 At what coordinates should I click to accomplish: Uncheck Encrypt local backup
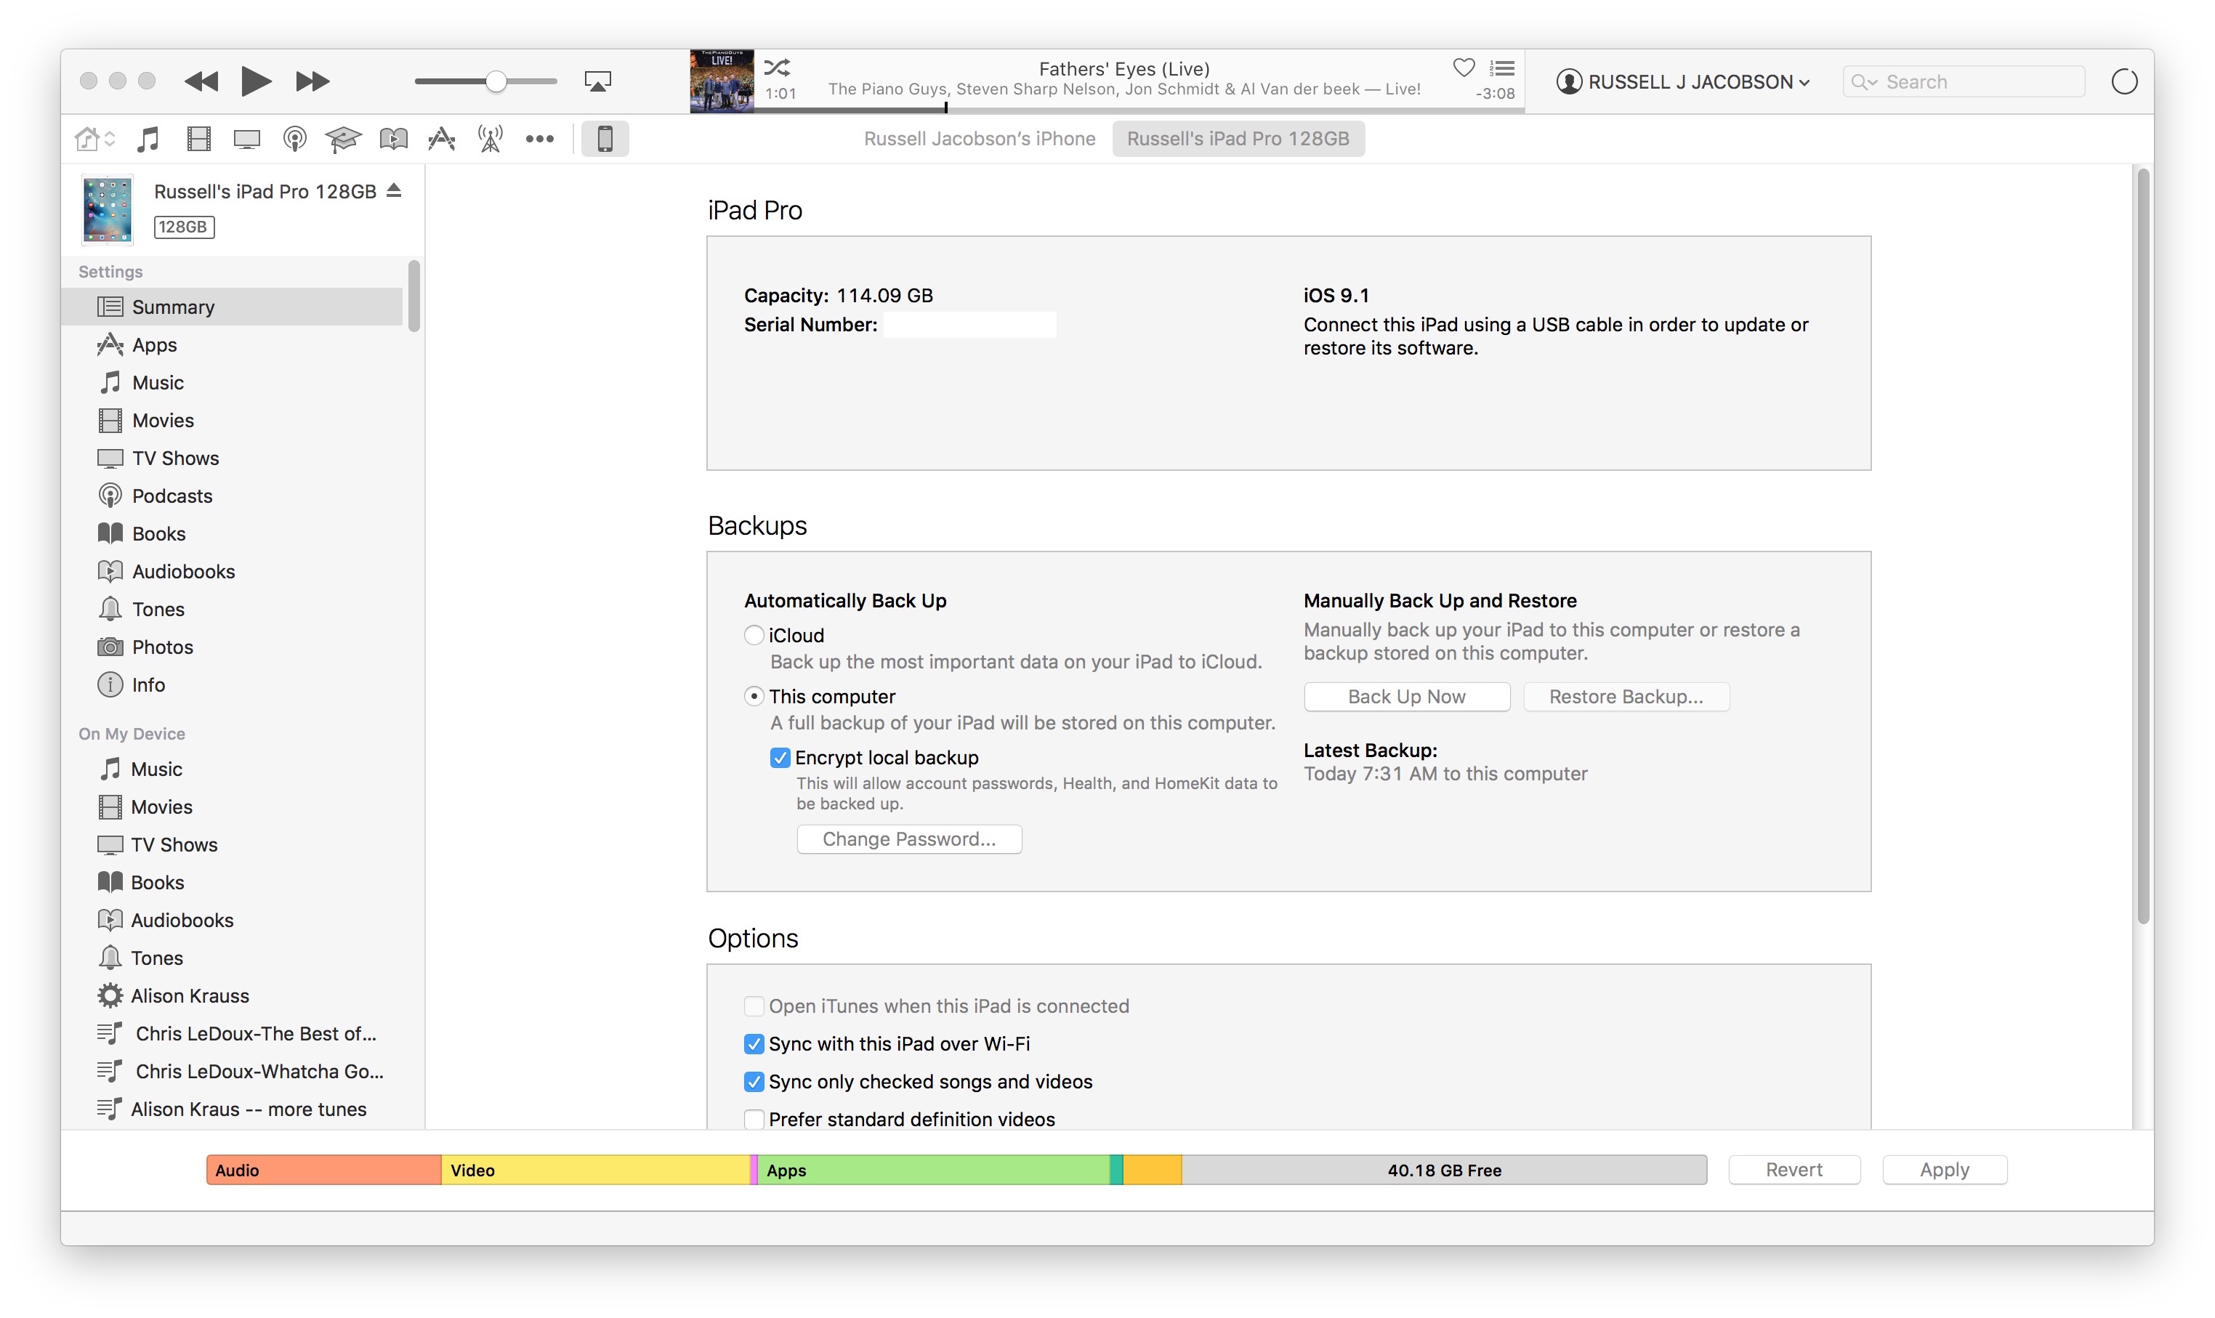[780, 758]
